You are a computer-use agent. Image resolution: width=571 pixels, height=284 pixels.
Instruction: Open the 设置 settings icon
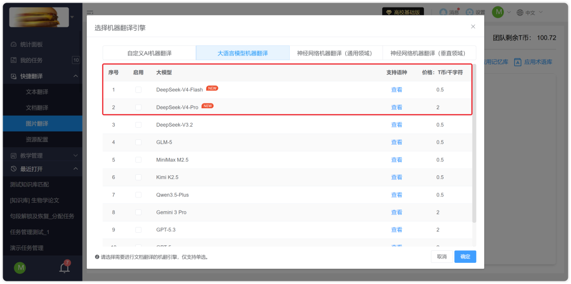coord(470,12)
